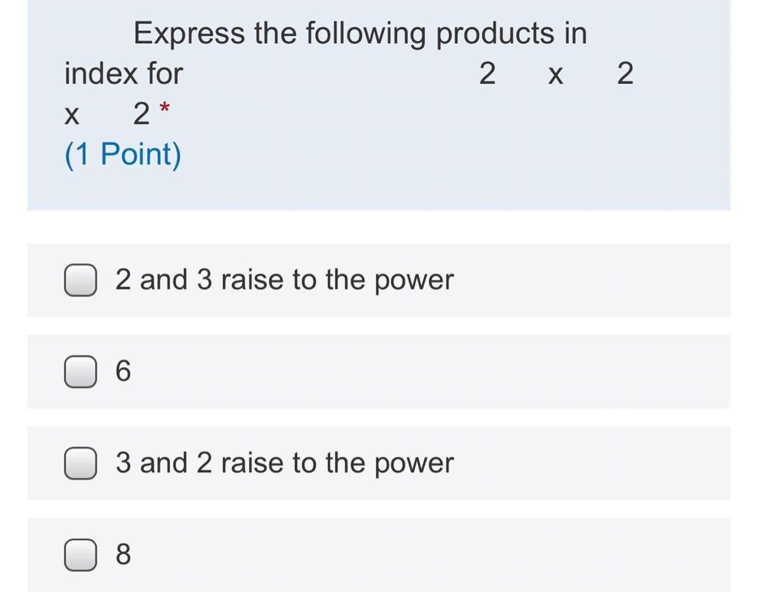758x596 pixels.
Task: Click the '2 and 3 raise to the power' label
Action: click(284, 280)
